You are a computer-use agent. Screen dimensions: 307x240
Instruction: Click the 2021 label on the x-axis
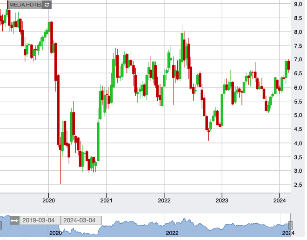coord(106,201)
